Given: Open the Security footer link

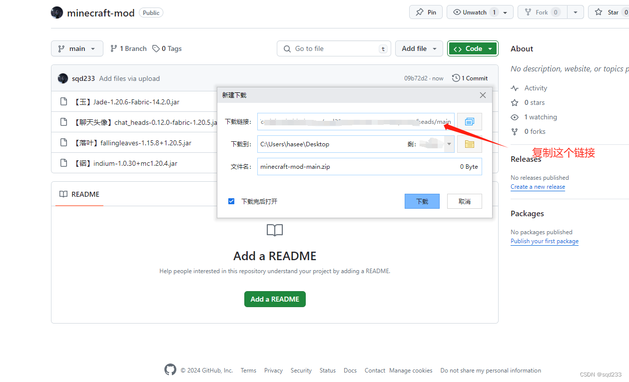Looking at the screenshot, I should (x=301, y=371).
